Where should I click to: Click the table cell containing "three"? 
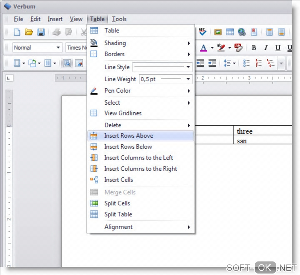click(x=262, y=130)
